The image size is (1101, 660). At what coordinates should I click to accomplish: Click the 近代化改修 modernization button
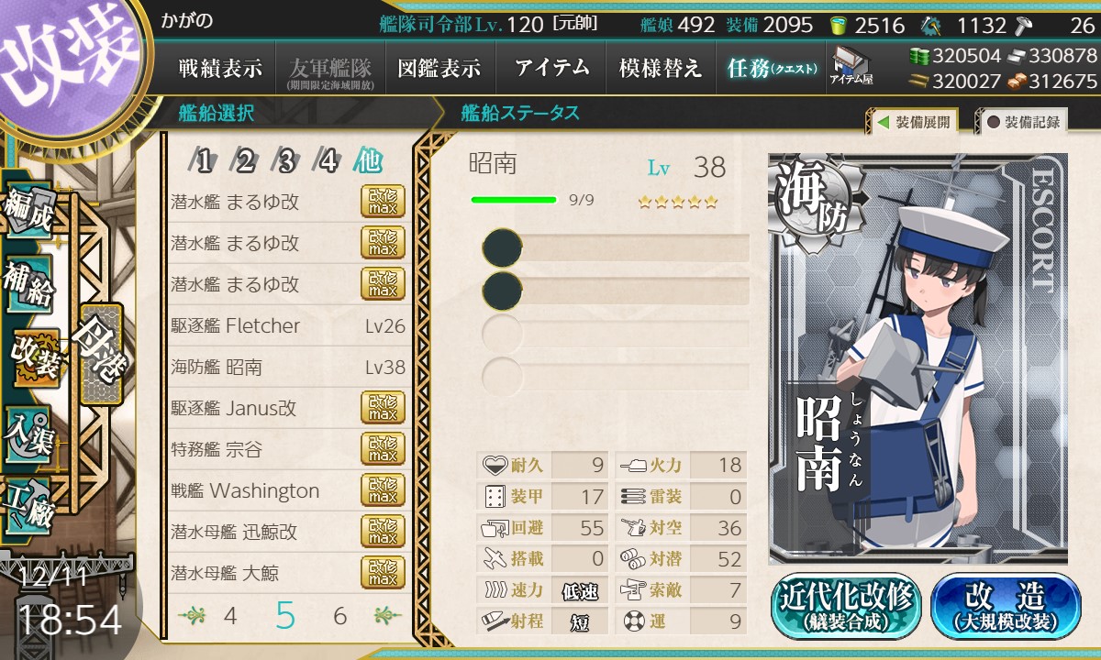[x=847, y=606]
